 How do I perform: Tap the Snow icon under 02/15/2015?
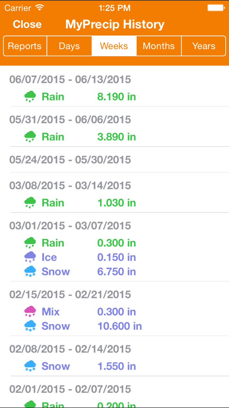coord(30,326)
